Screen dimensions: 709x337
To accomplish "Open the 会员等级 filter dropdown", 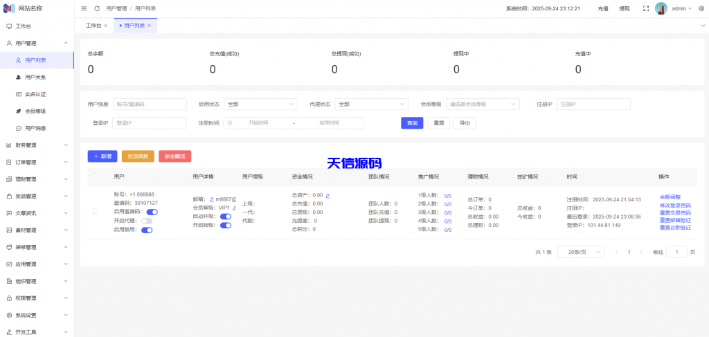I will (x=483, y=104).
